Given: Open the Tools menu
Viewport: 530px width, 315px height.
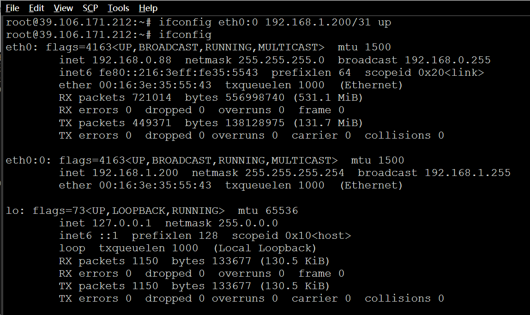Looking at the screenshot, I should coord(118,8).
